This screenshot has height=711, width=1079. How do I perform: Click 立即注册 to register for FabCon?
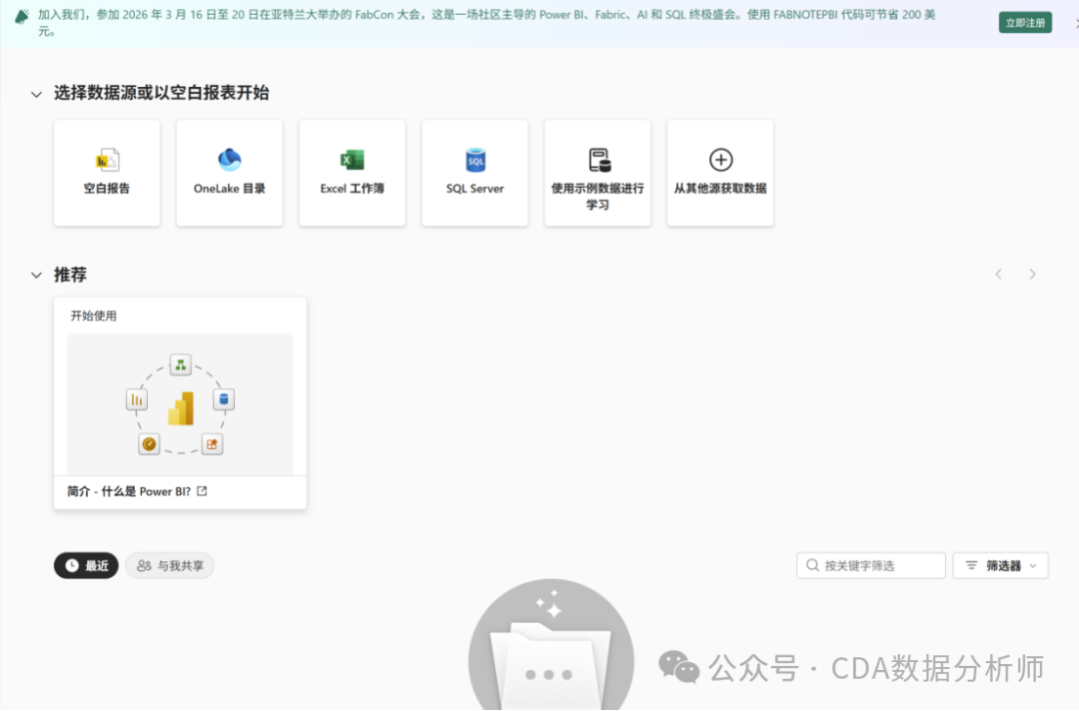click(x=1025, y=21)
